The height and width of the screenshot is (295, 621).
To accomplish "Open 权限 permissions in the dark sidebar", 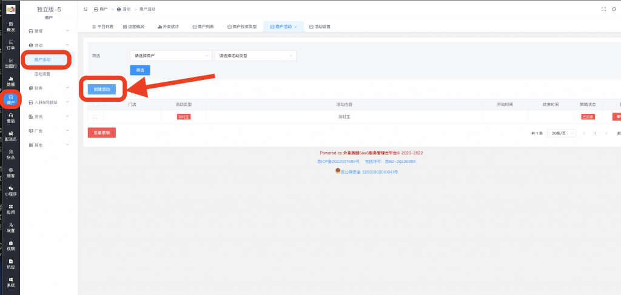I will click(x=11, y=245).
